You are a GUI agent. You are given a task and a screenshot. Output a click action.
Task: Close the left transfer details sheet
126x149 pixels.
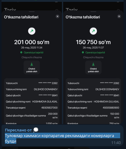click(x=57, y=16)
